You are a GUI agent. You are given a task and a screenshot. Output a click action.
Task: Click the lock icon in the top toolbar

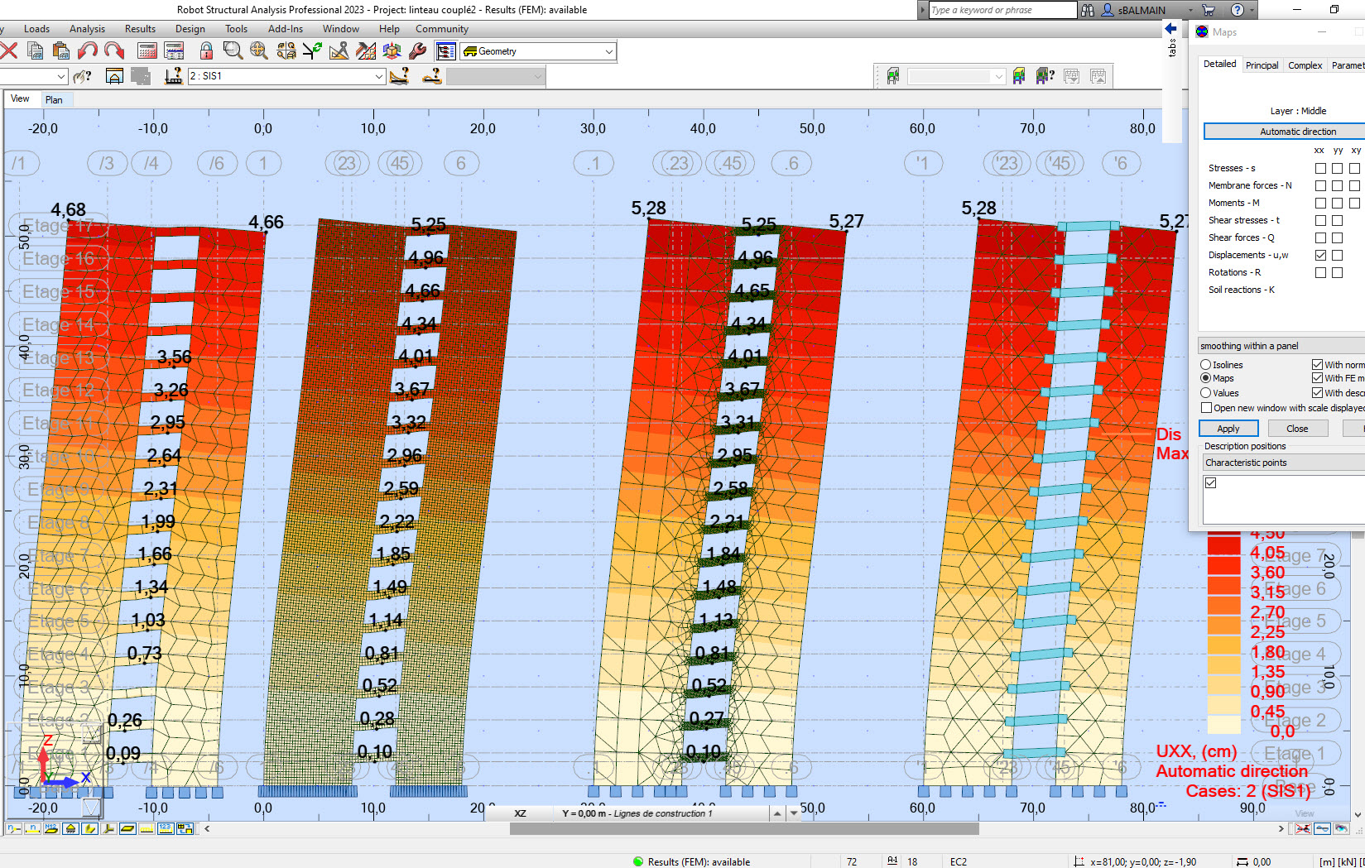207,50
